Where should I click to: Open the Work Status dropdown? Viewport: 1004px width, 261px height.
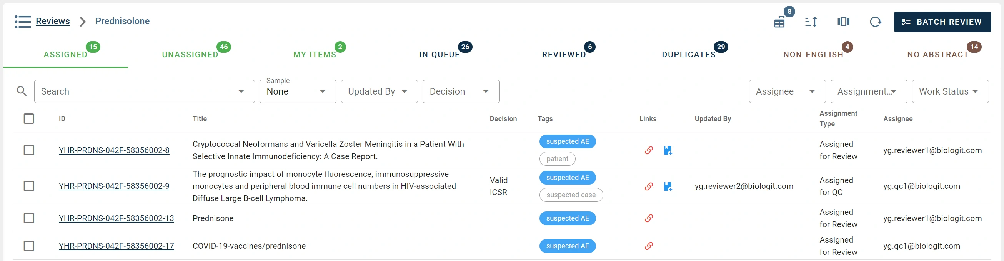click(950, 91)
